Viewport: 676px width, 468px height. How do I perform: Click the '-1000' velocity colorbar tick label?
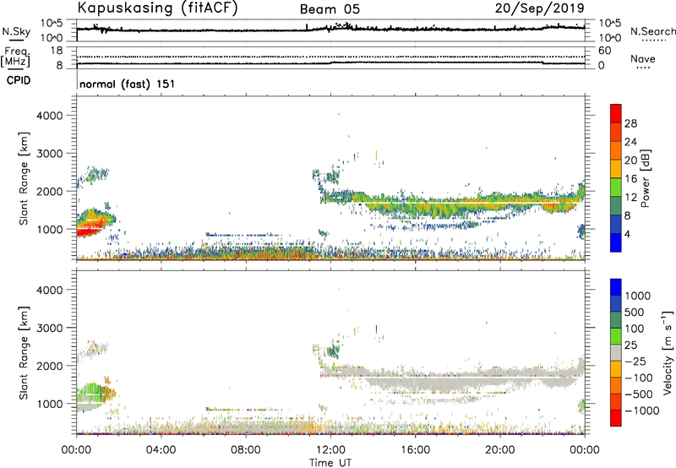pyautogui.click(x=642, y=411)
